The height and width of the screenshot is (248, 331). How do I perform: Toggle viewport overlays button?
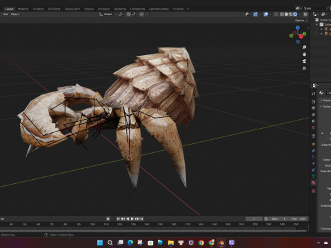pos(266,14)
